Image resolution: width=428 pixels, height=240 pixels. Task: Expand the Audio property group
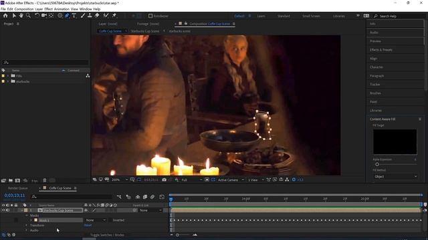coord(27,230)
